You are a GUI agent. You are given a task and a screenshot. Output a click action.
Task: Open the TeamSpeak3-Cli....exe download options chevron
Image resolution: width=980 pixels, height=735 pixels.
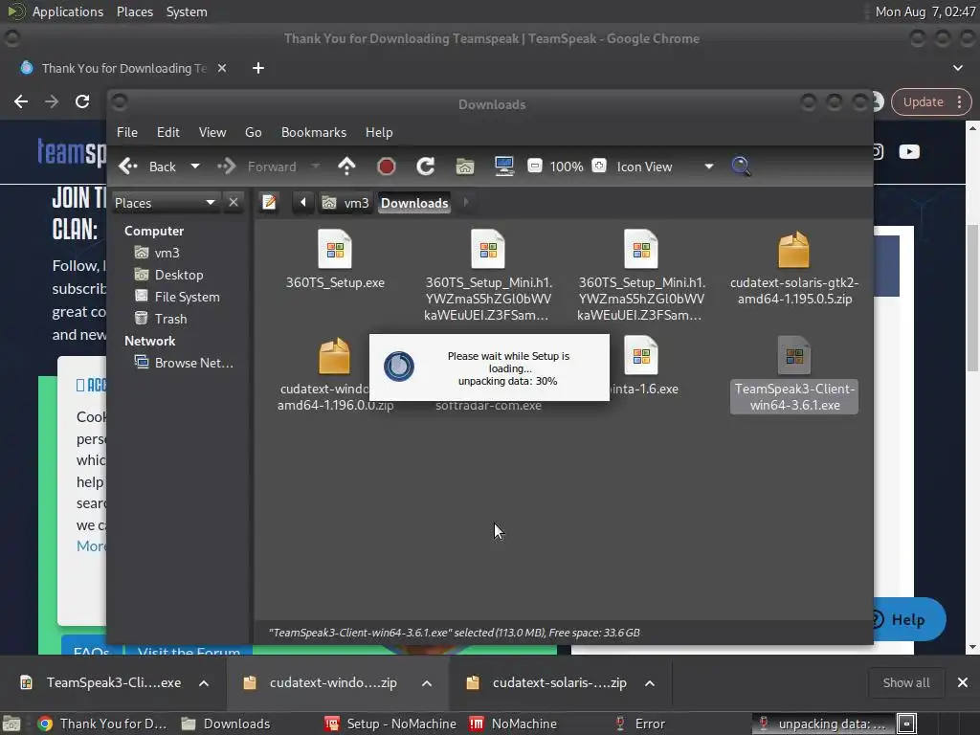coord(204,683)
